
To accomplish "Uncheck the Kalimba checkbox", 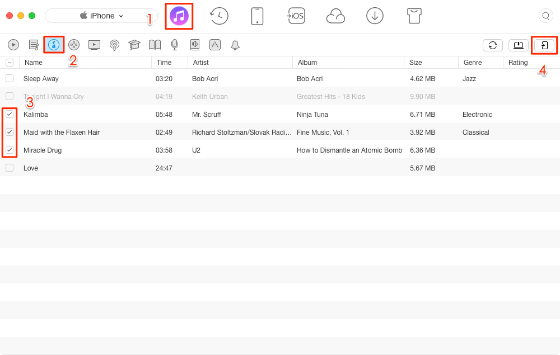I will tap(10, 114).
